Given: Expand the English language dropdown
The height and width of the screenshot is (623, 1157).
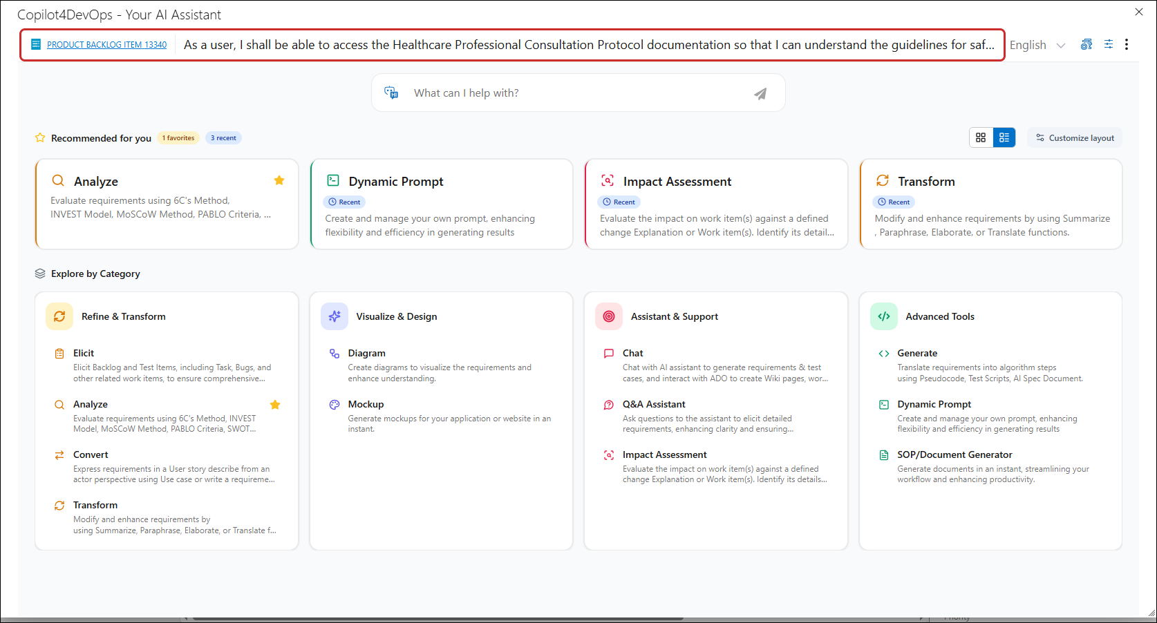Looking at the screenshot, I should pyautogui.click(x=1037, y=45).
